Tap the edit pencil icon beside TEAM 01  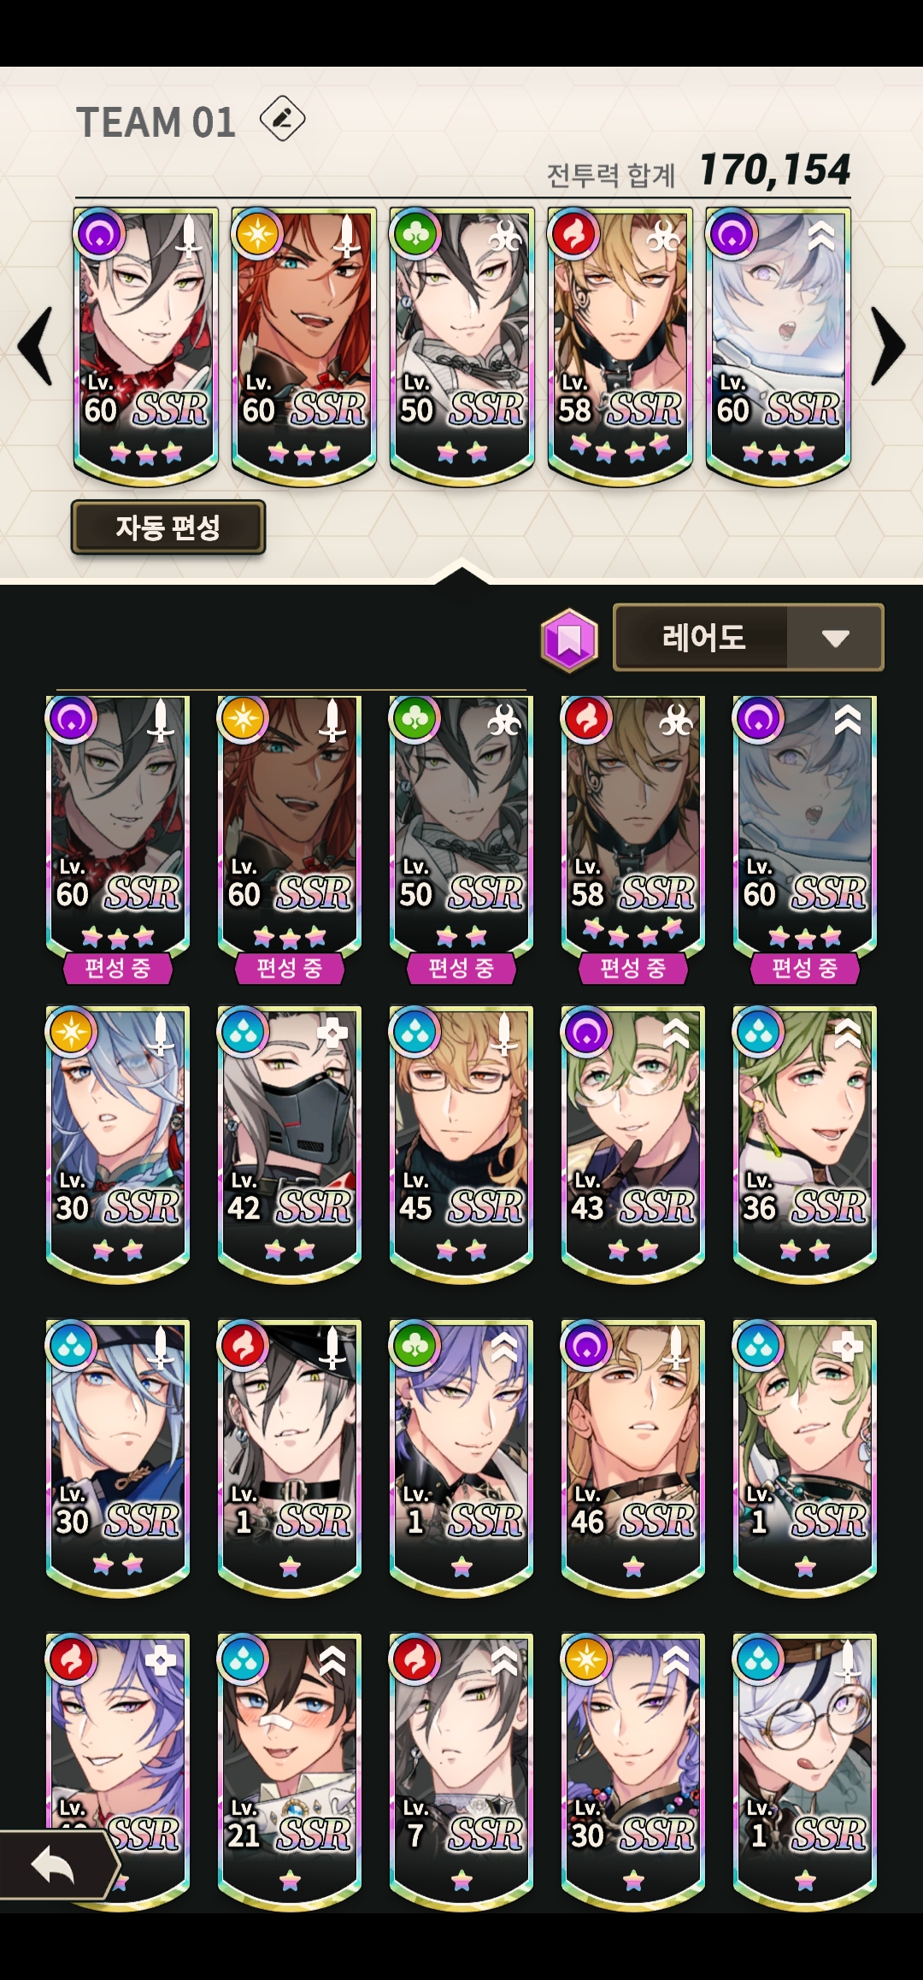[282, 119]
